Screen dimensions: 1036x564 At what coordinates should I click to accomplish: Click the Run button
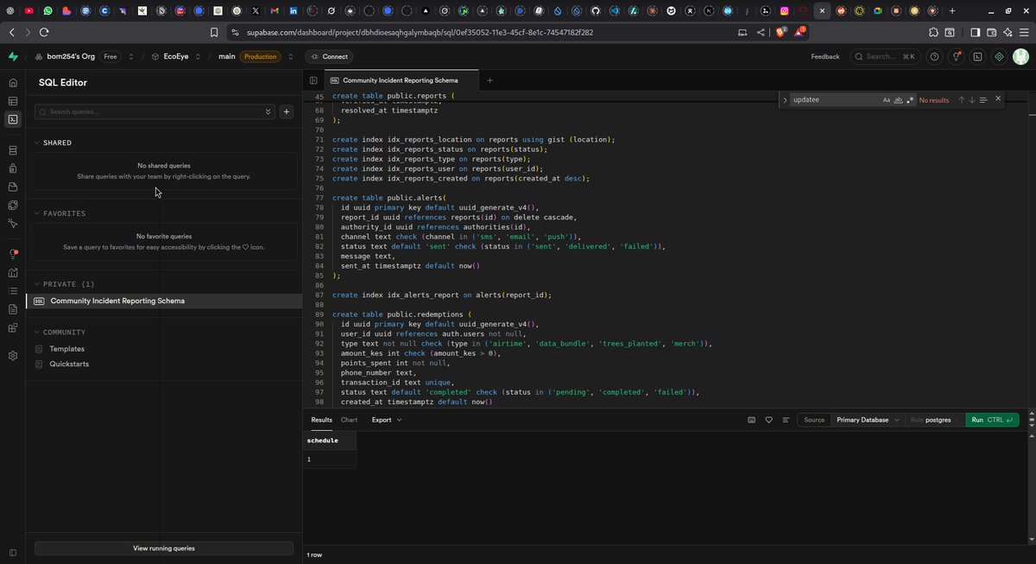coord(992,420)
